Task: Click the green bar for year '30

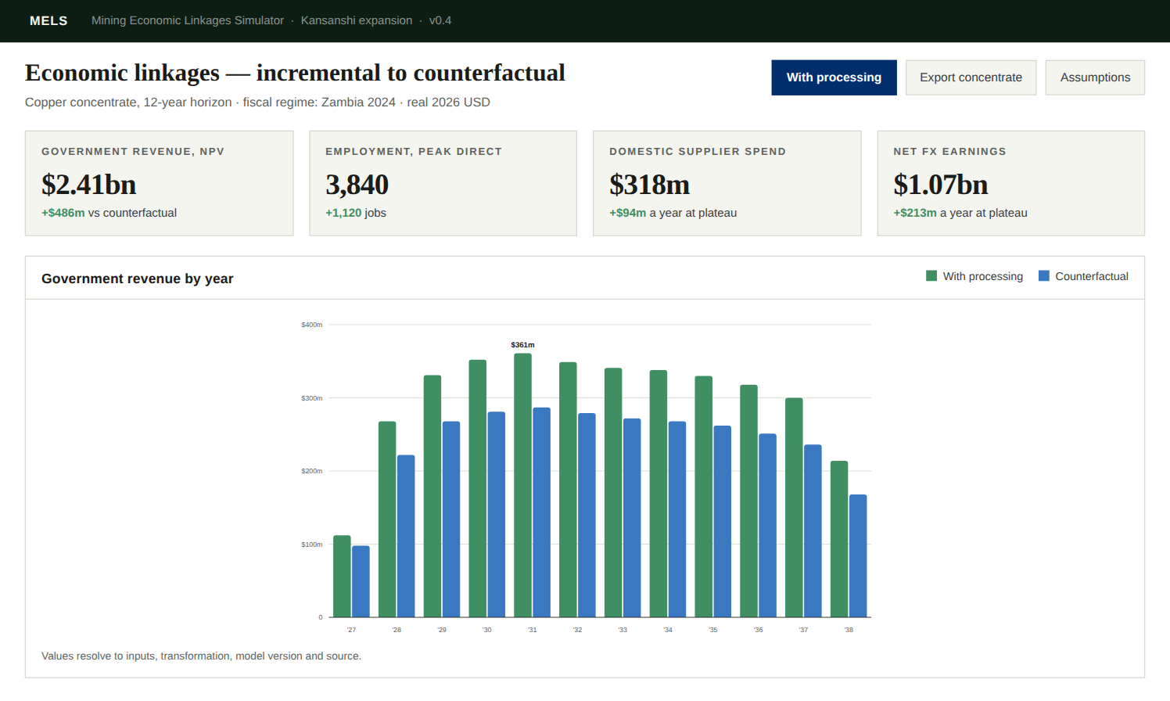Action: (478, 488)
